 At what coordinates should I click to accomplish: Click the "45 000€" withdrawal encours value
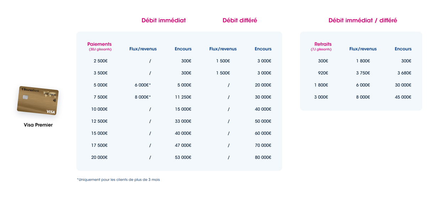coord(403,97)
